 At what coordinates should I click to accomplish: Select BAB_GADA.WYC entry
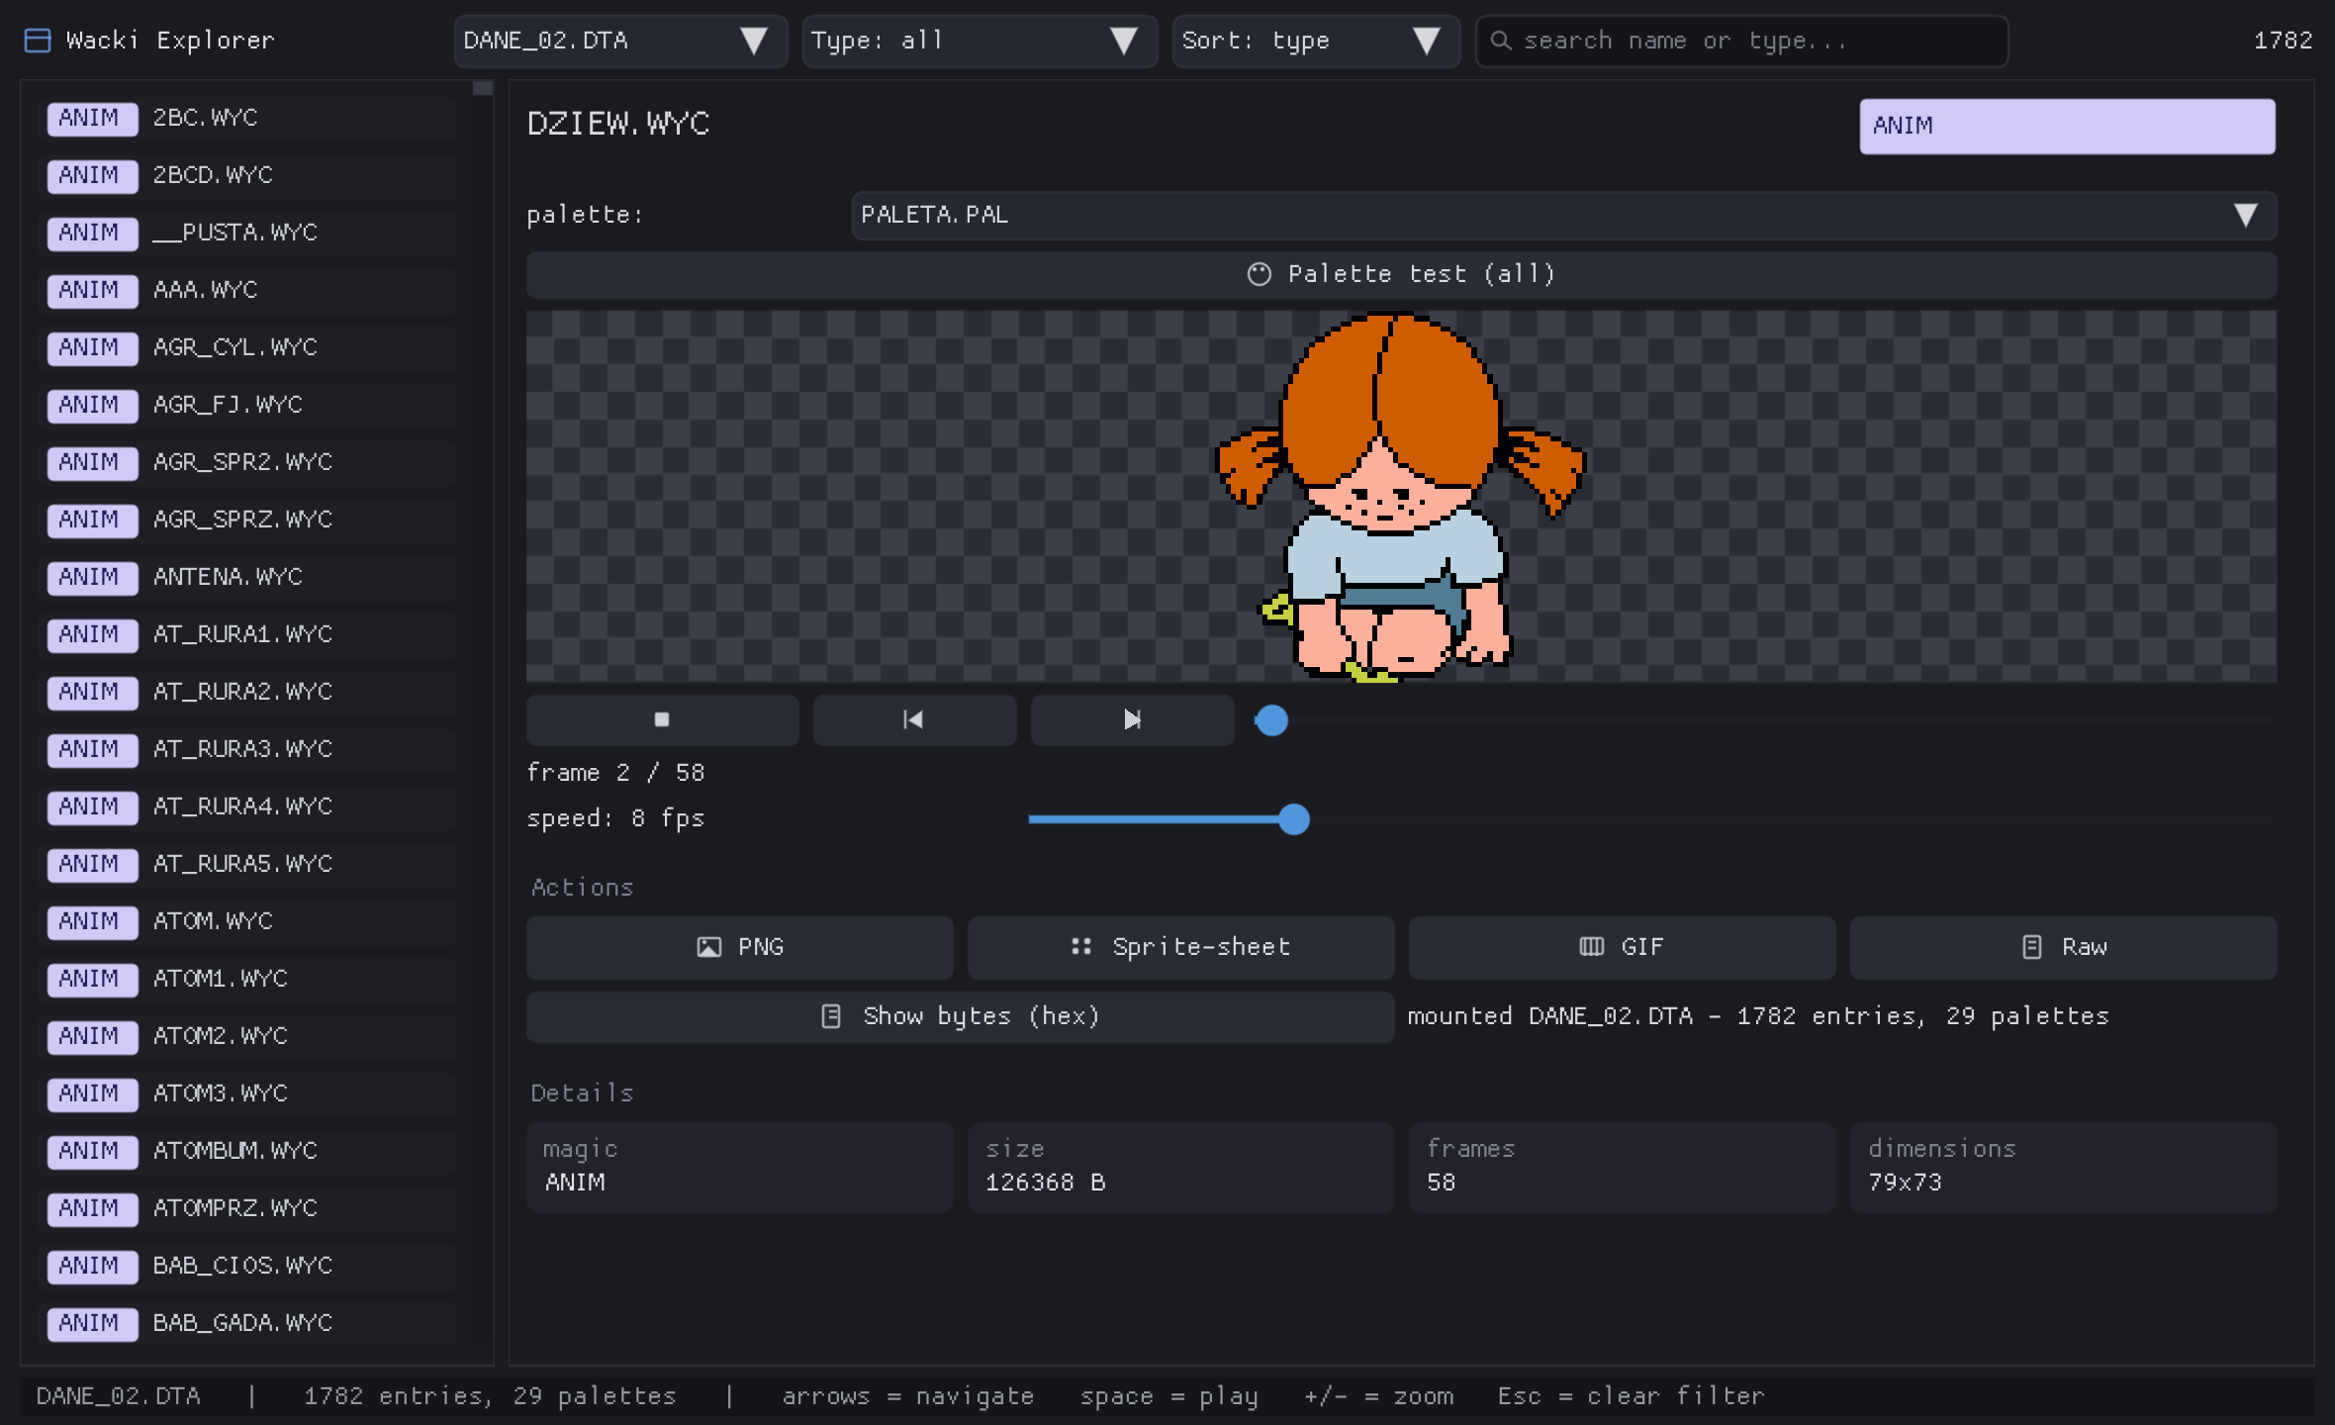tap(247, 1324)
